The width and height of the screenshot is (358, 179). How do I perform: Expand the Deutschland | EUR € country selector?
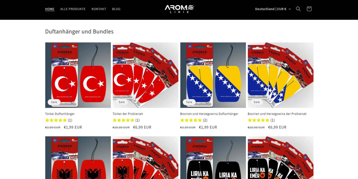point(273,9)
